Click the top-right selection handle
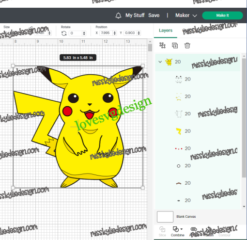The width and height of the screenshot is (247, 240). (x=143, y=65)
